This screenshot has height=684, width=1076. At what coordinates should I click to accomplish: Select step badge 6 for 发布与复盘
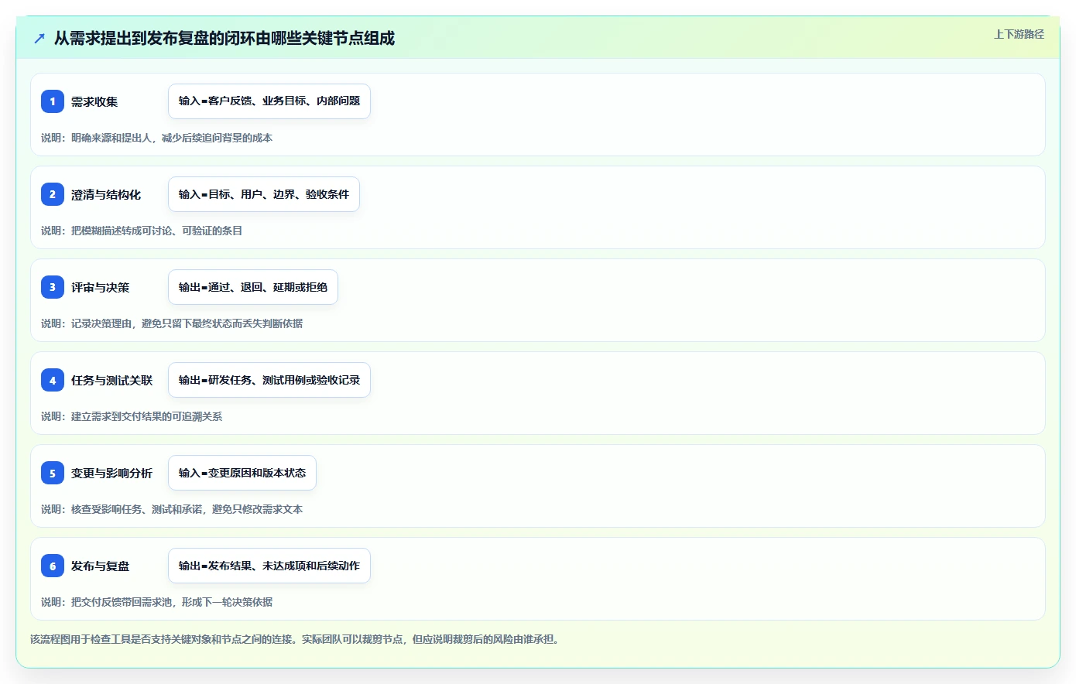[53, 566]
